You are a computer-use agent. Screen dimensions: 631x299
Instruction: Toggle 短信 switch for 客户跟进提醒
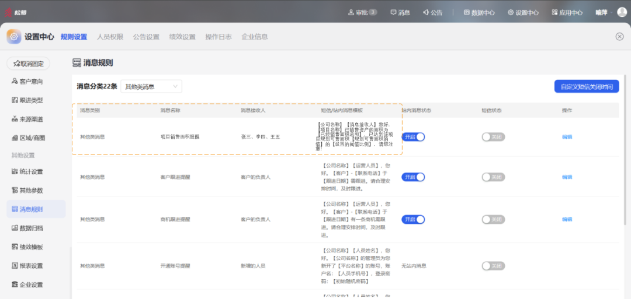click(x=493, y=177)
